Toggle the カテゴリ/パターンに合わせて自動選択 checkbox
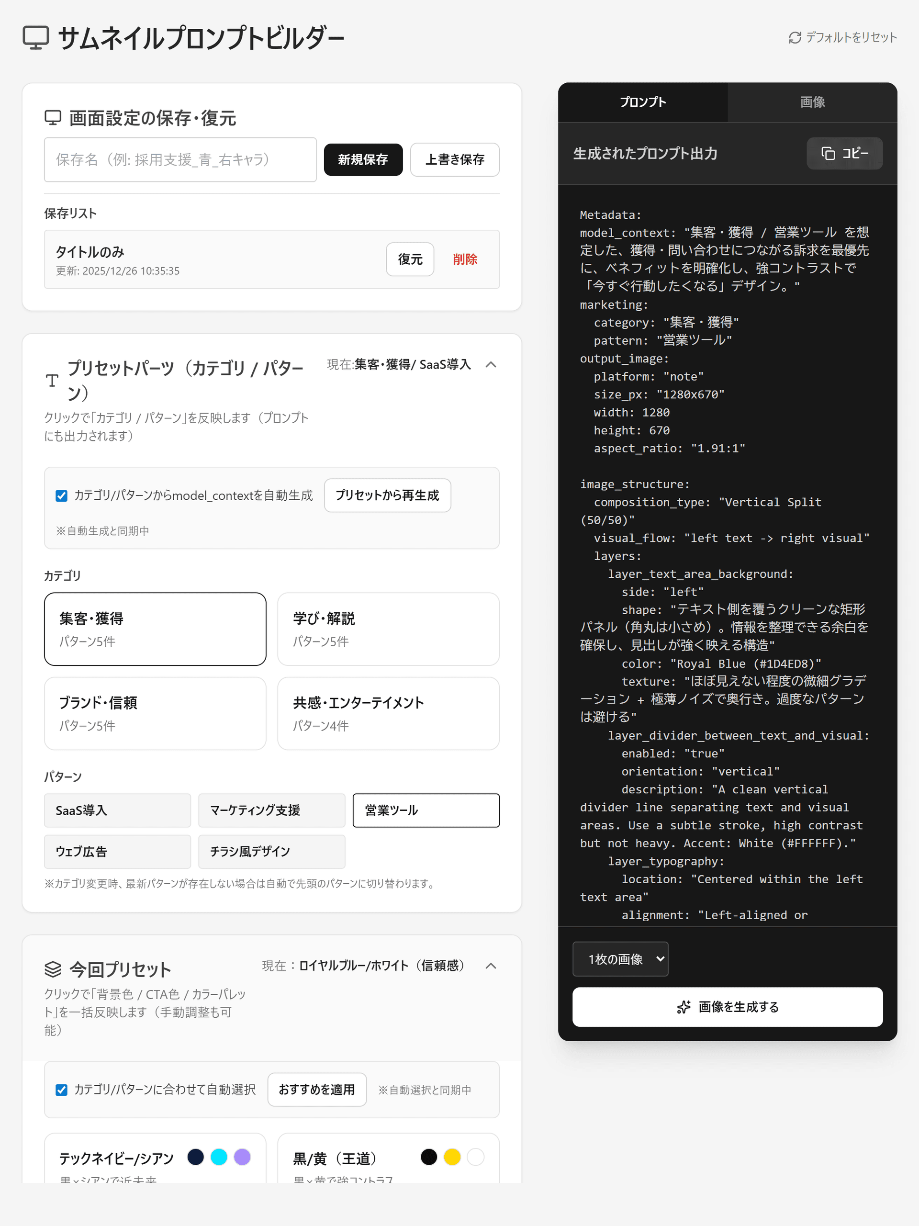 62,1090
